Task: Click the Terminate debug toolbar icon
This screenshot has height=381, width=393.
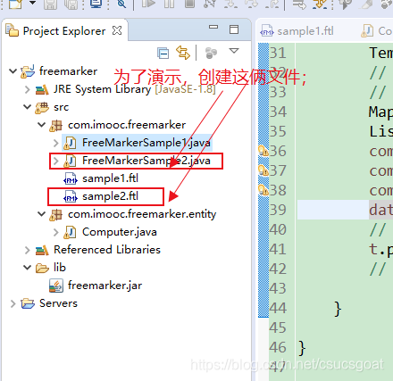Action: click(190, 4)
